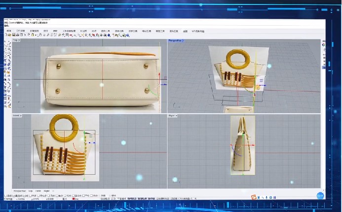
Task: Toggle the first osnap checkbox in bottom row
Action: [x=5, y=196]
